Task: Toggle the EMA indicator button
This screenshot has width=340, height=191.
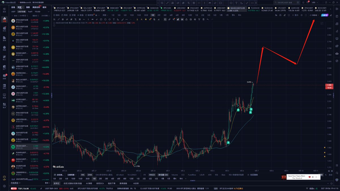Action: coord(90,175)
